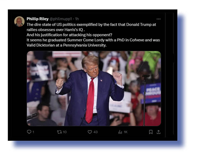Like the tweet with the heart icon
The height and width of the screenshot is (152, 198).
90,132
